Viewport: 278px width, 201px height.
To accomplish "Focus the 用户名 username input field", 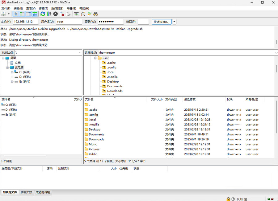I will [x=69, y=22].
